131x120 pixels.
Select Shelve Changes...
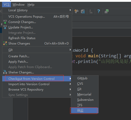click(x=37, y=72)
